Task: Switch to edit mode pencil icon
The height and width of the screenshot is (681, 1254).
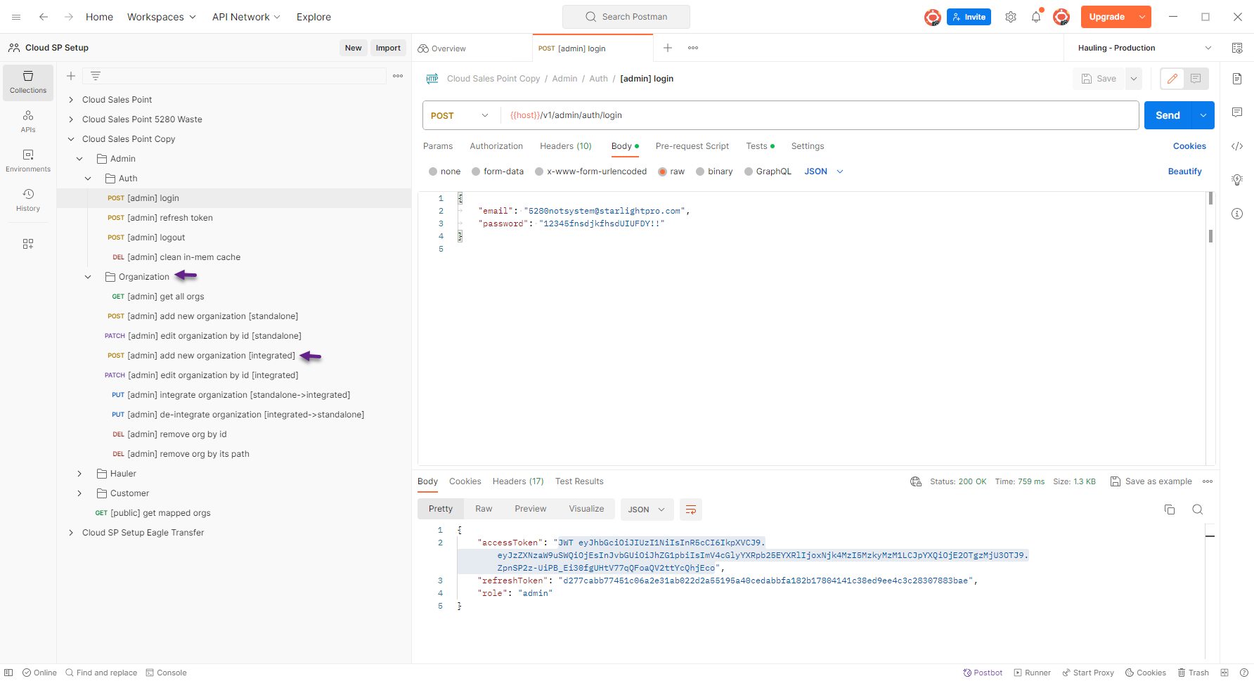Action: click(1172, 79)
